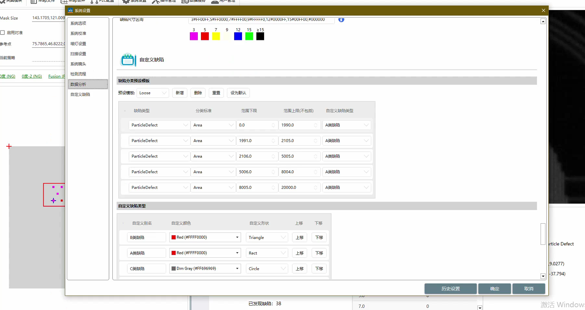
Task: Click the red swatch labeled 5
Action: pyautogui.click(x=205, y=36)
